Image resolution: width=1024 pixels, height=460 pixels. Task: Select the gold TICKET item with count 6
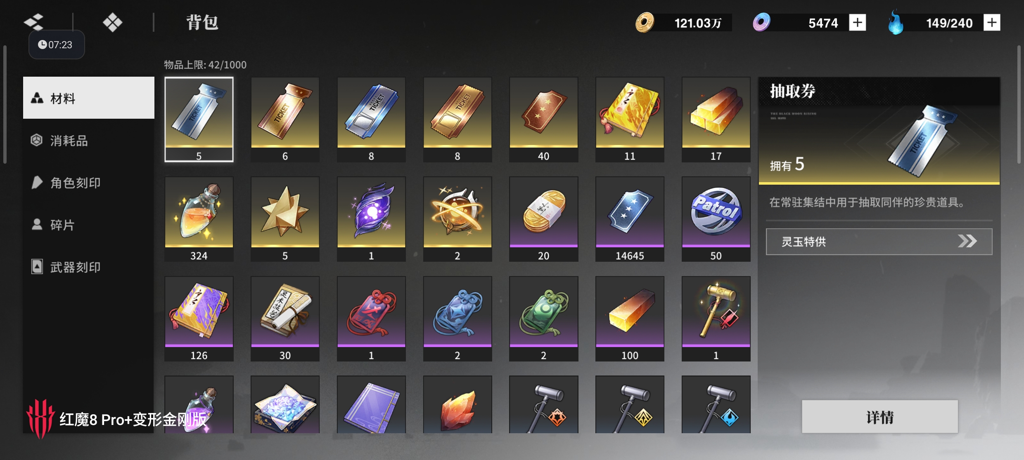tap(285, 120)
